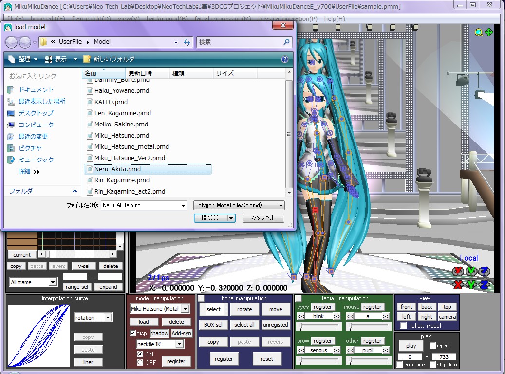Click the viewport zoom magnifier icon
The image size is (505, 374).
tap(479, 32)
